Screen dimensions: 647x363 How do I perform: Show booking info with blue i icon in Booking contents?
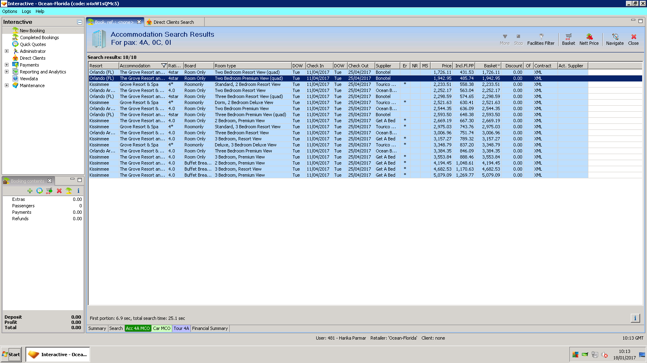click(78, 191)
